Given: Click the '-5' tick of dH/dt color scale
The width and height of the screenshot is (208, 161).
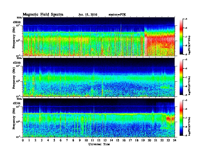Looking at the screenshot, I should coord(186,19).
